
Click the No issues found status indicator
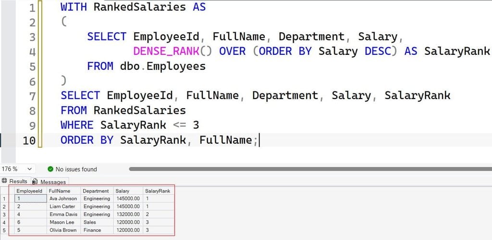pos(72,169)
